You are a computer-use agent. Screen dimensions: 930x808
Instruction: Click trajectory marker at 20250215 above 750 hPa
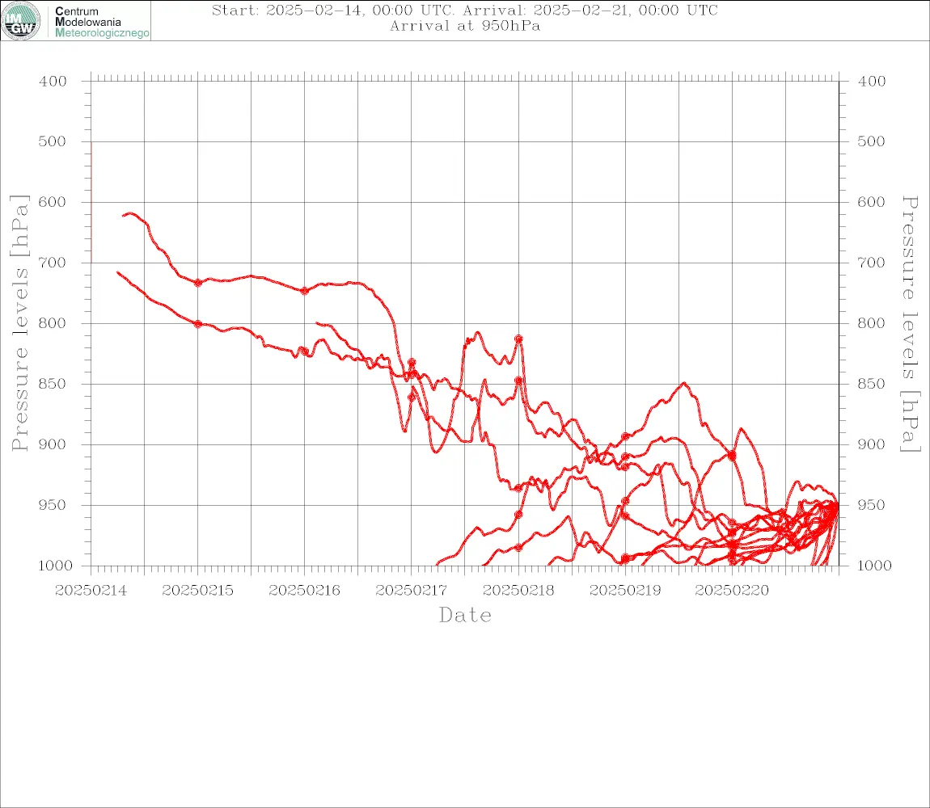[x=198, y=283]
